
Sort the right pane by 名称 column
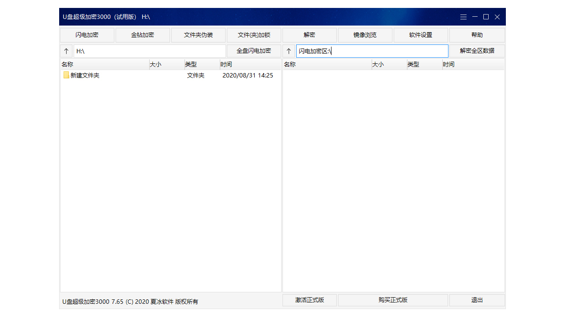point(327,65)
